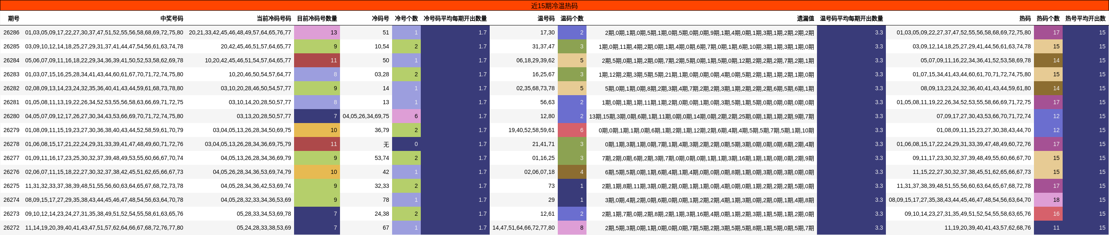The height and width of the screenshot is (235, 1109).
Task: Click the 遗漏值 column header
Action: tap(806, 18)
